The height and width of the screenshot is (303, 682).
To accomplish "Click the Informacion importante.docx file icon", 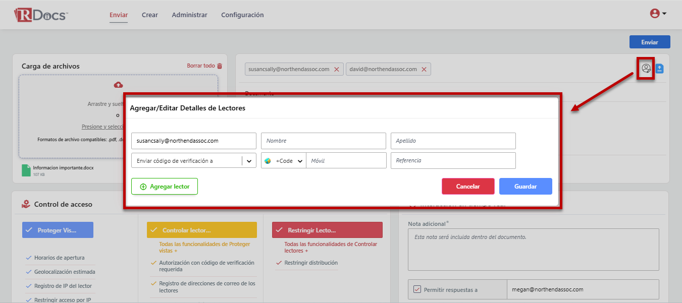I will click(x=26, y=170).
